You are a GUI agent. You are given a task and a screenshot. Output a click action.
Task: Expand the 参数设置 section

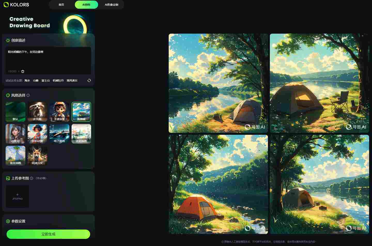[18, 221]
